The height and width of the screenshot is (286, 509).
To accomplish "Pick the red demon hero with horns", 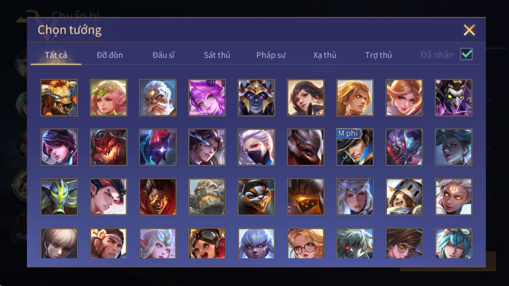I will (x=108, y=147).
